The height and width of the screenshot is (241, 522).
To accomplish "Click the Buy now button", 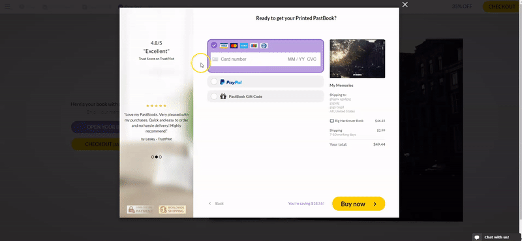I will (358, 204).
